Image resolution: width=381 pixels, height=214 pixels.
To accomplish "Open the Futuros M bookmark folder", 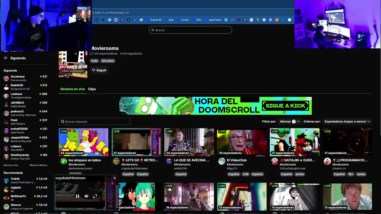I will (154, 20).
